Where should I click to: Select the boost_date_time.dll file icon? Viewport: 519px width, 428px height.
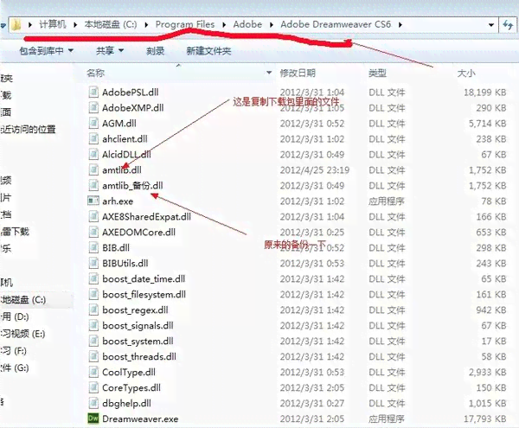point(93,278)
